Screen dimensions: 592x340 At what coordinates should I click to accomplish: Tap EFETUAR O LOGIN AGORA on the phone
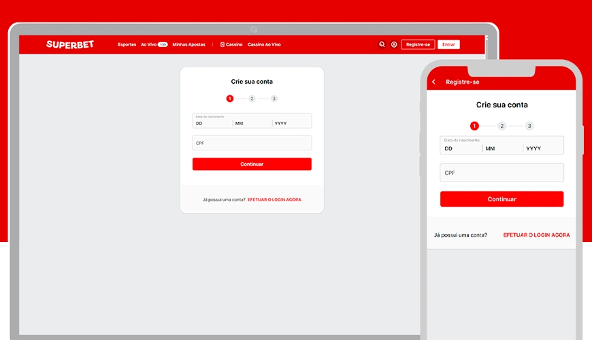pos(536,235)
